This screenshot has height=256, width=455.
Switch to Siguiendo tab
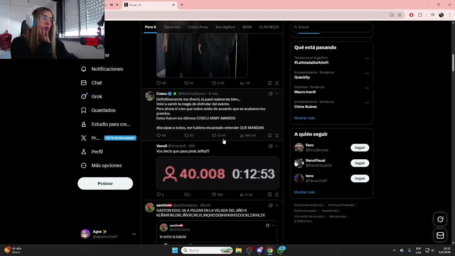point(172,27)
